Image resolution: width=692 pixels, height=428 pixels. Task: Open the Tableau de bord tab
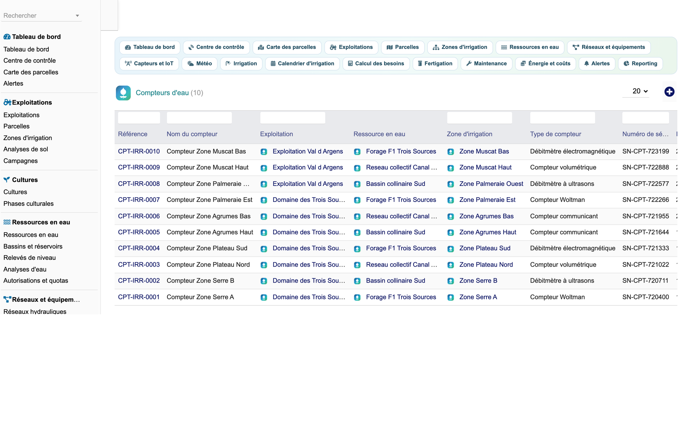point(150,47)
